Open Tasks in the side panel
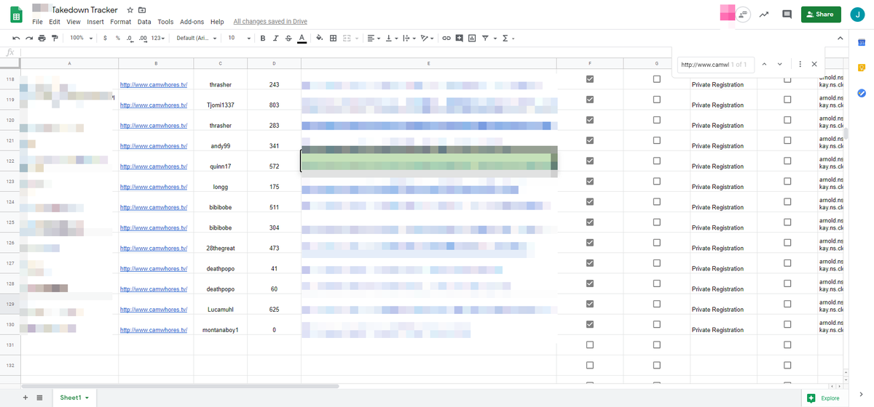874x407 pixels. pos(861,92)
